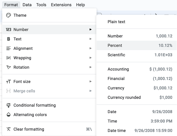Click the Conditional formatting paint roller icon
This screenshot has width=177, height=136.
pyautogui.click(x=8, y=105)
